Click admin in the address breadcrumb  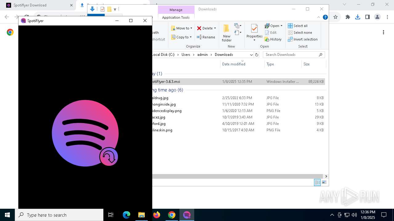pyautogui.click(x=203, y=55)
